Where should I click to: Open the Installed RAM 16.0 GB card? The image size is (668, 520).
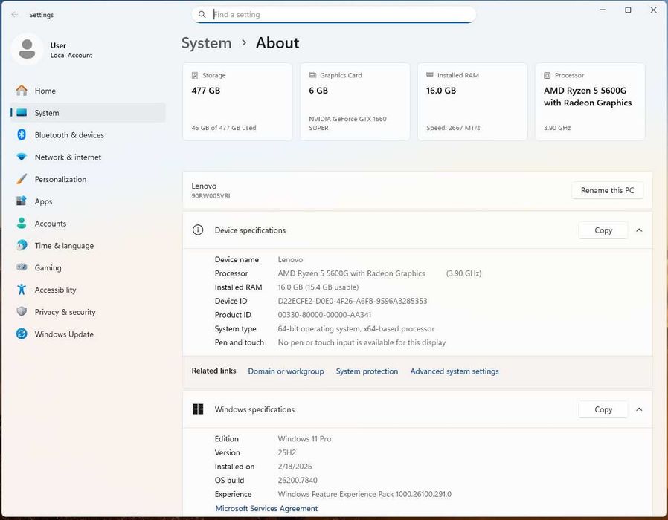[x=472, y=102]
